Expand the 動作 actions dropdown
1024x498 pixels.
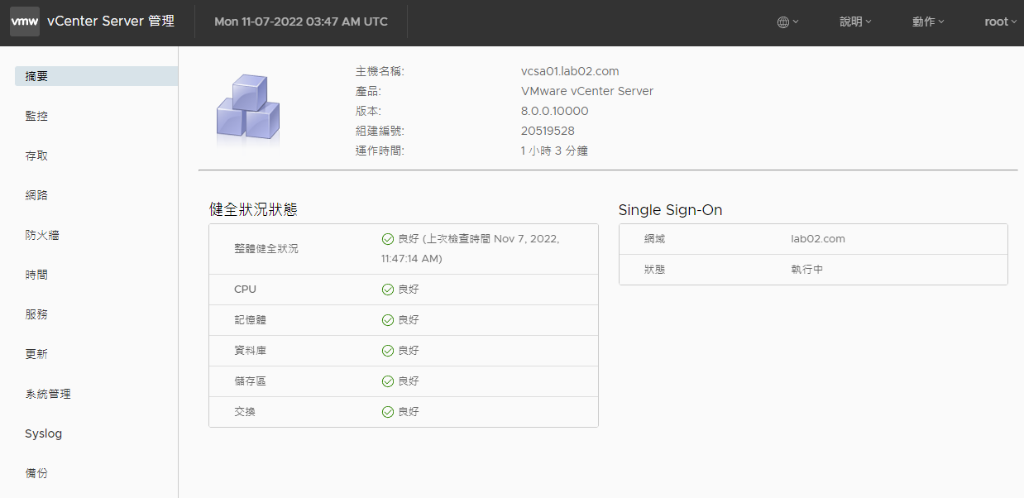click(928, 22)
